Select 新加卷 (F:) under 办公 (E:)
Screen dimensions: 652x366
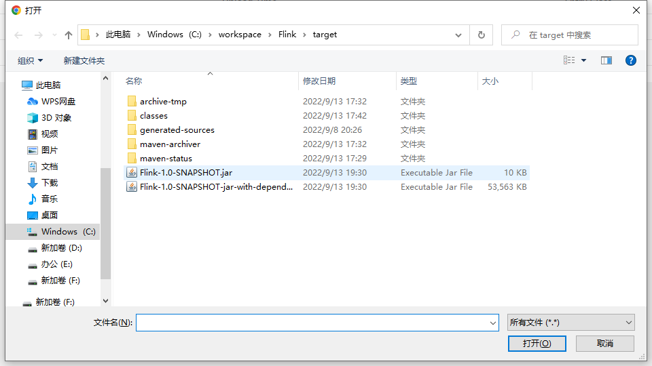click(60, 281)
